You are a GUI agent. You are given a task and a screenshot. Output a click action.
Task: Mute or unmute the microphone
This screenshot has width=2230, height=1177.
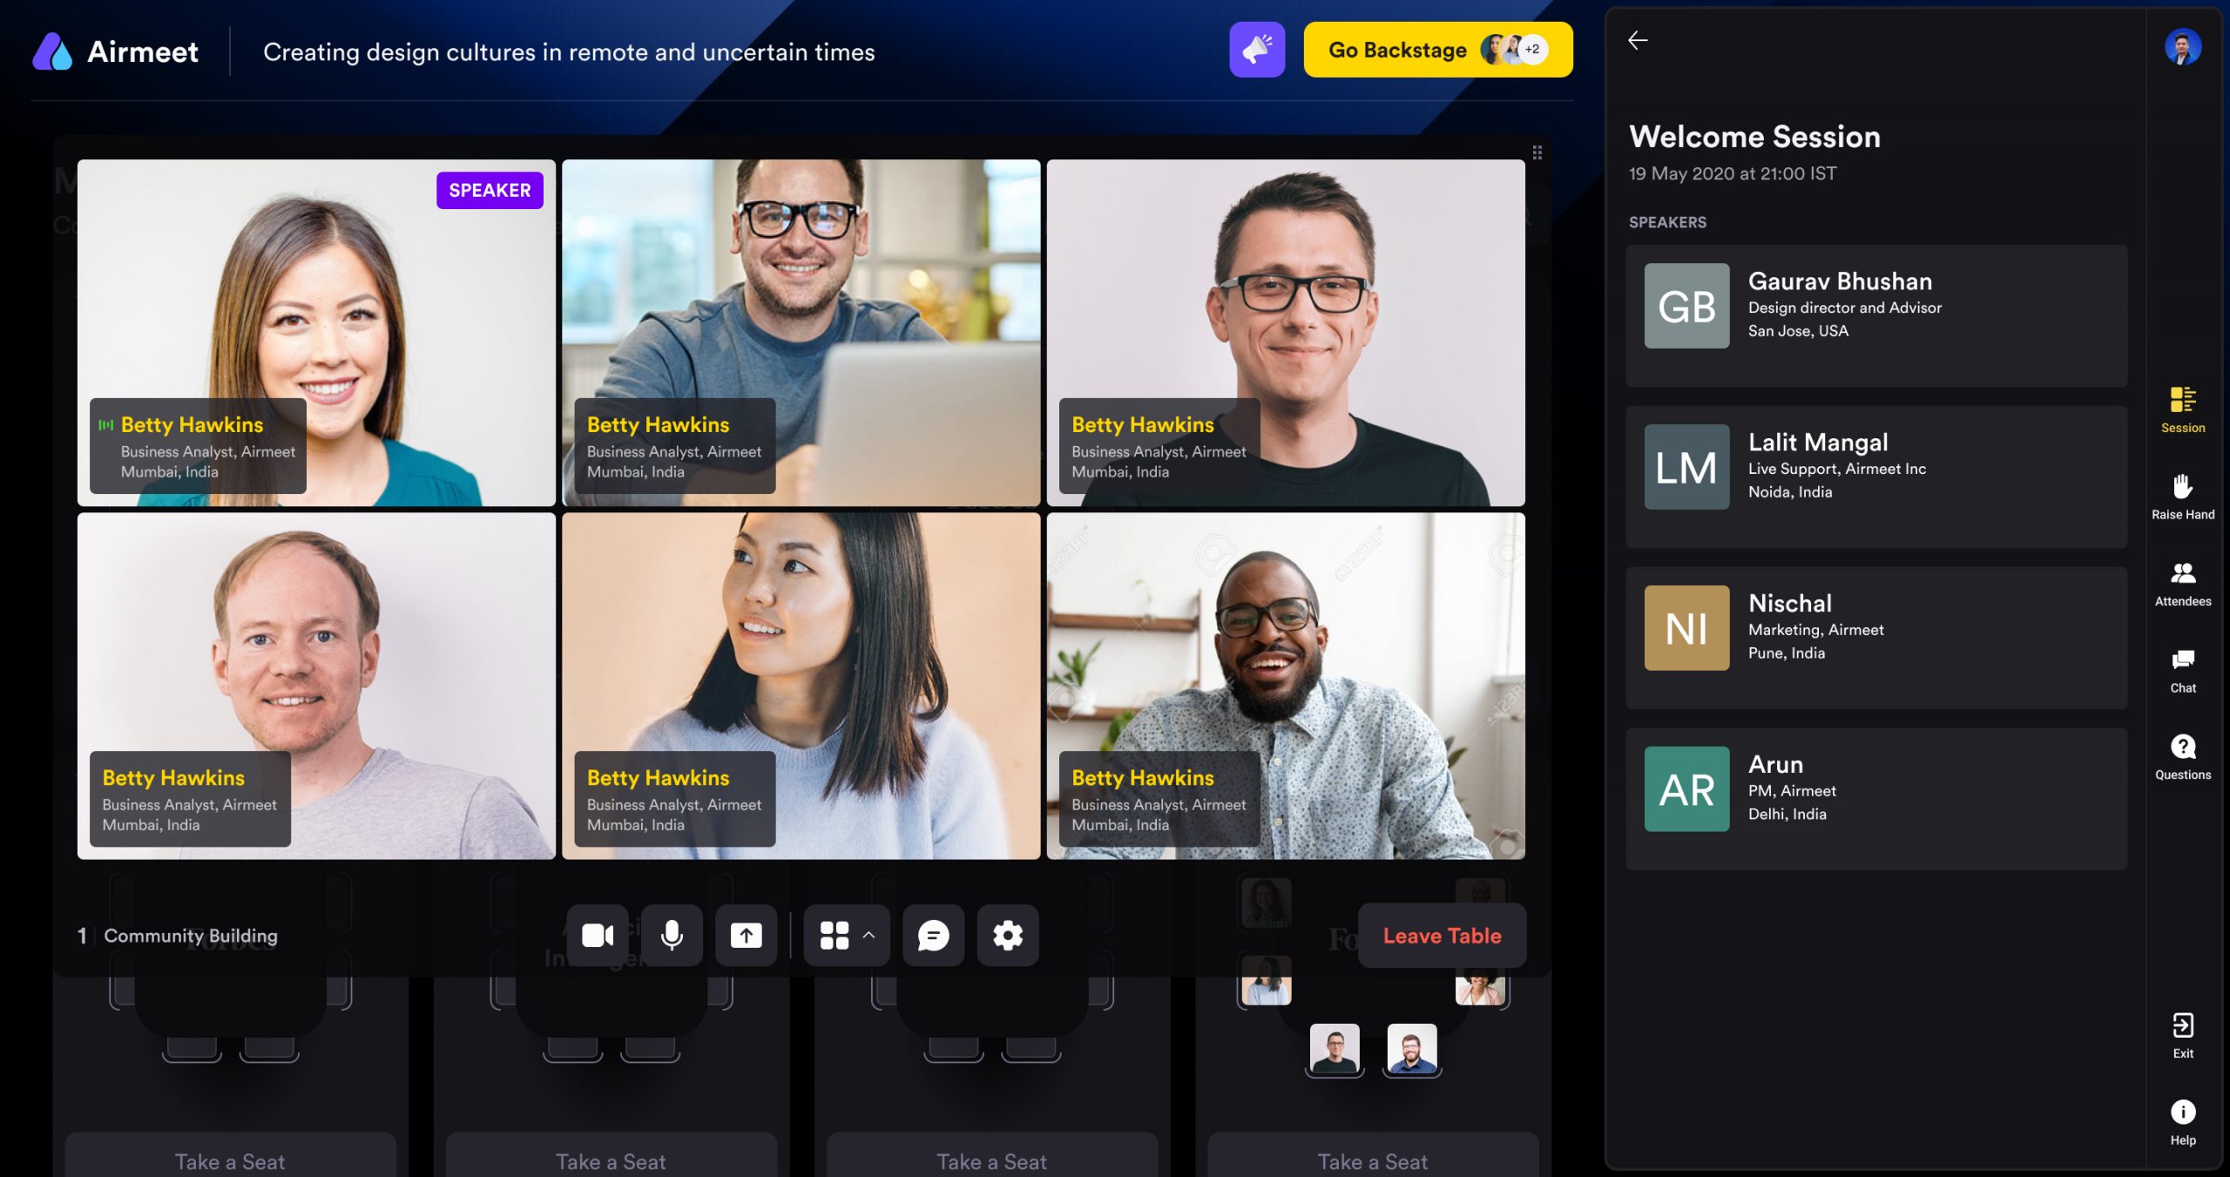click(x=672, y=935)
